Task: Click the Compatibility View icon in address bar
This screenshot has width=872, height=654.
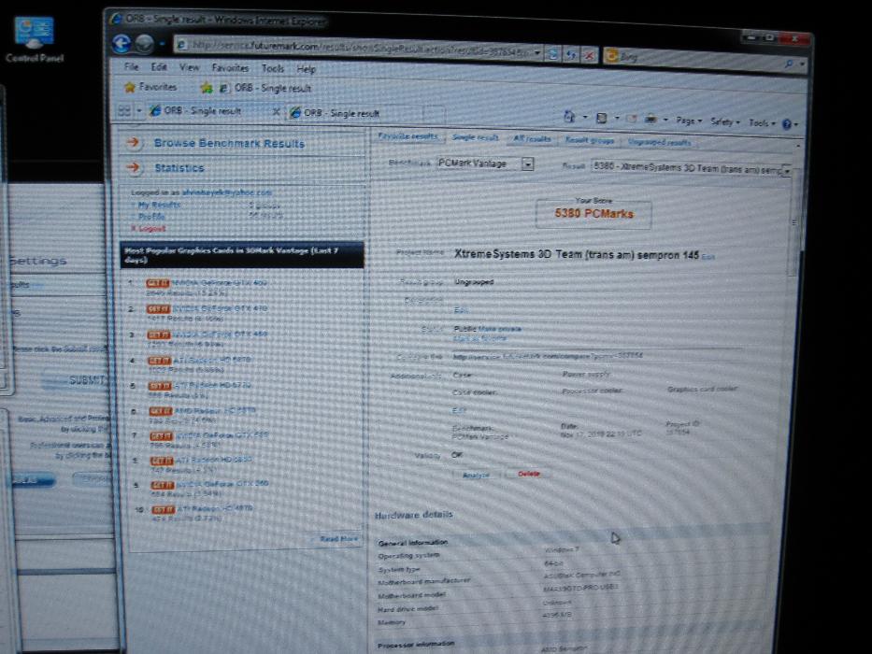Action: click(x=552, y=54)
